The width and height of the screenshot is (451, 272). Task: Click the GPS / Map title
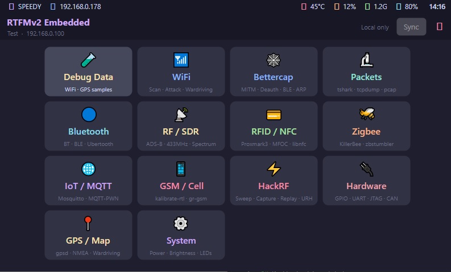[88, 241]
